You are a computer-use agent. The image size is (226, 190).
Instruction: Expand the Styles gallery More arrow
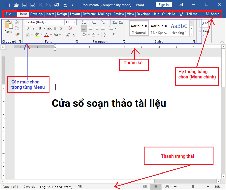(191, 34)
